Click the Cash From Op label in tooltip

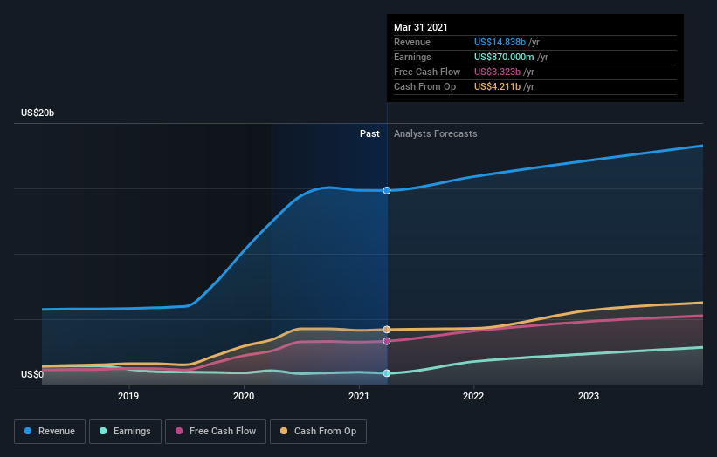pyautogui.click(x=424, y=86)
